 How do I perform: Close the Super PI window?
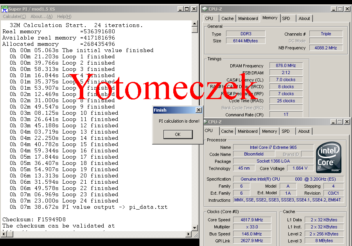[194, 9]
